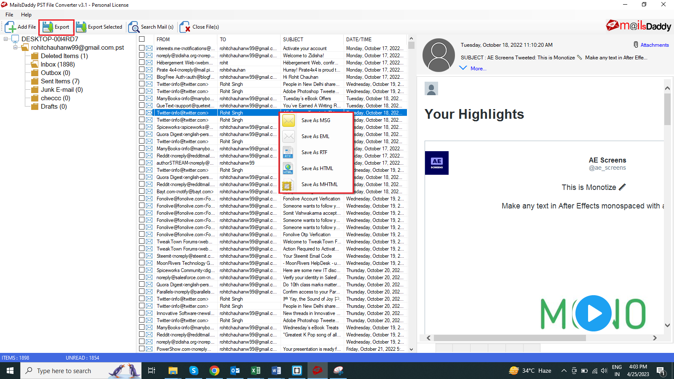Sort by the TO column header
This screenshot has height=379, width=674.
point(249,40)
